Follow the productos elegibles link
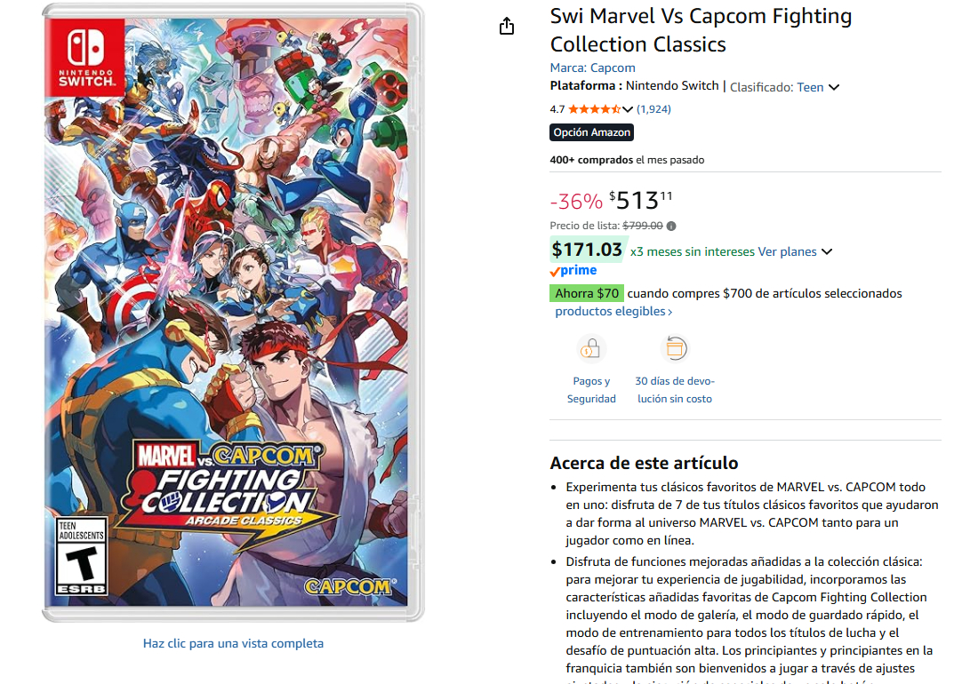Image resolution: width=962 pixels, height=684 pixels. [613, 312]
